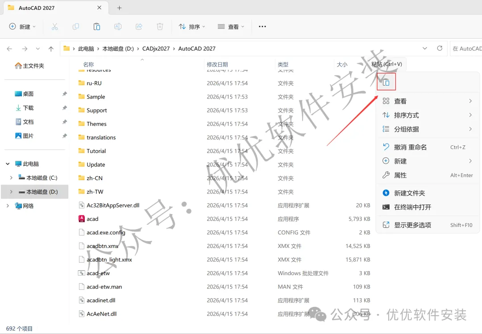Click the delete trash icon
This screenshot has height=334, width=482.
160,27
